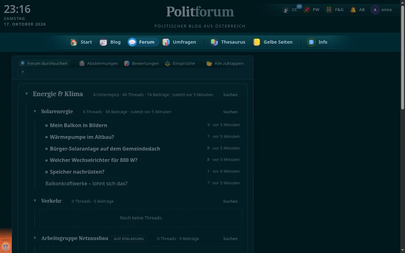
Task: Open thread Balkonkraftwerke – lohnt sich das?
Action: pos(86,183)
